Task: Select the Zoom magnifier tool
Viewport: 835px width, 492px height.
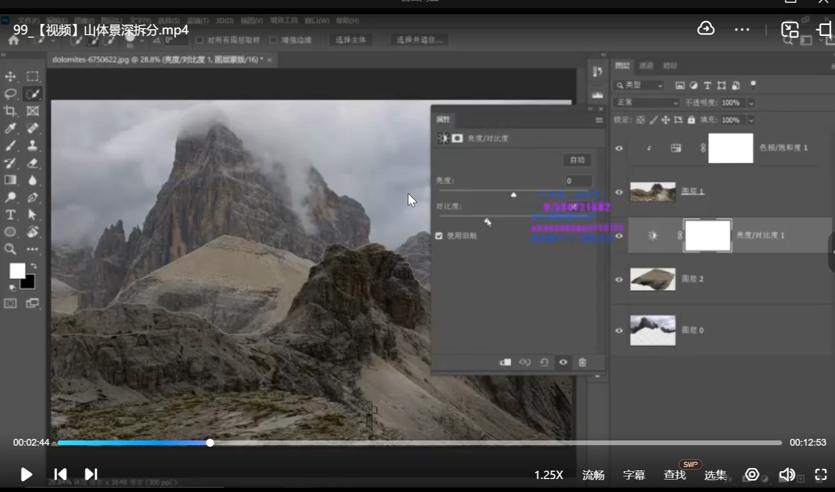Action: click(x=10, y=249)
